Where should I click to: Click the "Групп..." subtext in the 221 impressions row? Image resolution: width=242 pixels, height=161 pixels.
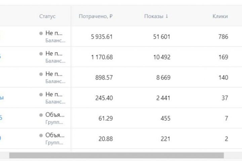[54, 143]
